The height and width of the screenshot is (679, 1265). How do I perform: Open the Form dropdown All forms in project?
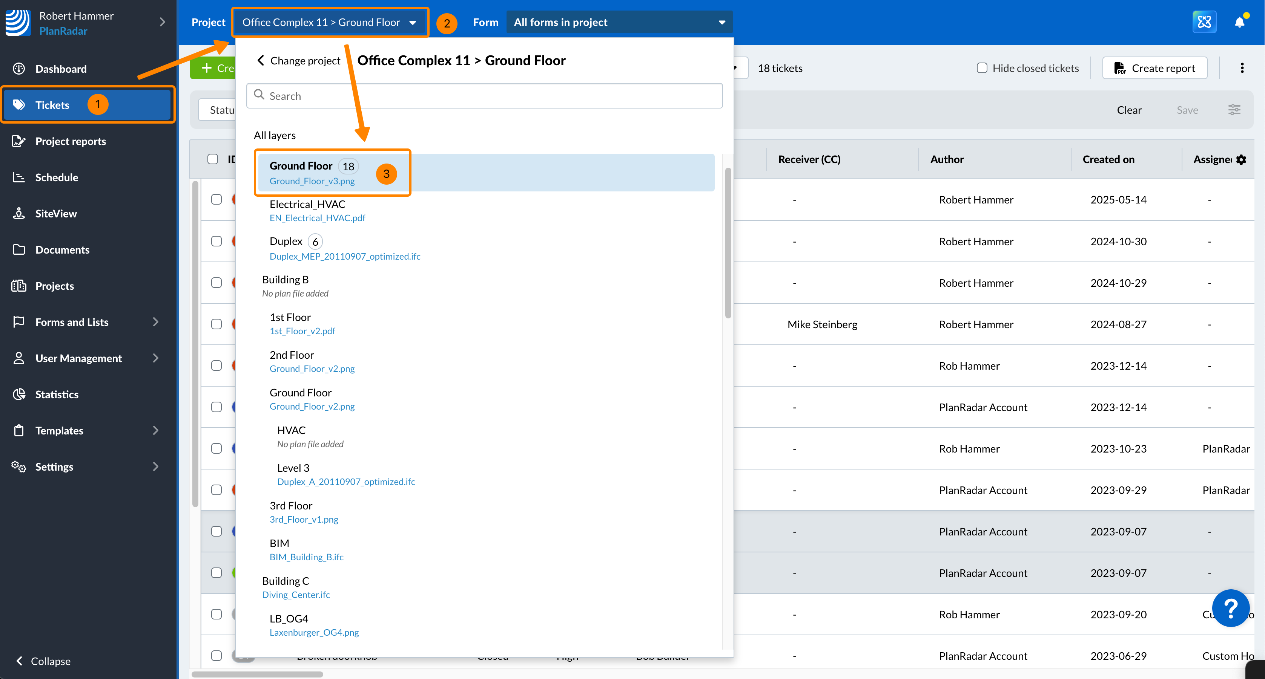click(x=619, y=22)
